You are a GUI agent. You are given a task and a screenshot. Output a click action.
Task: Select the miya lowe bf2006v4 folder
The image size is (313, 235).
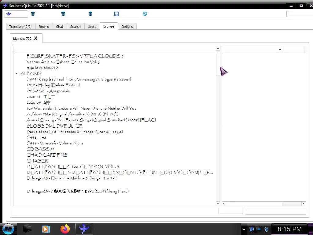(x=43, y=68)
